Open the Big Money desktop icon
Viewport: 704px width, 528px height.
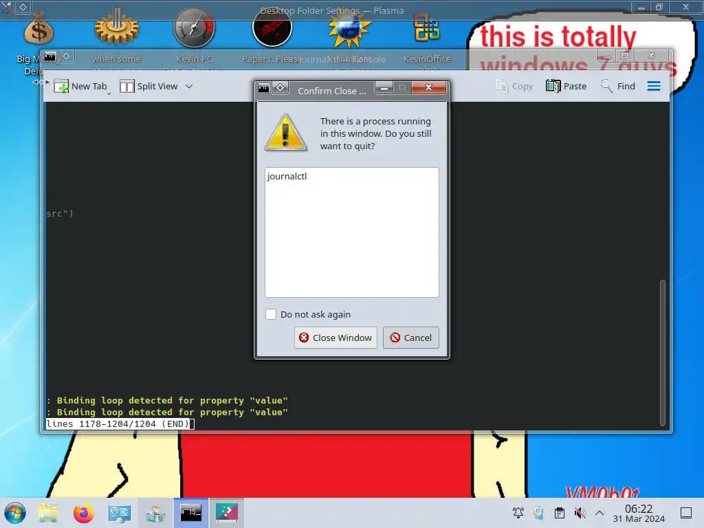coord(38,30)
